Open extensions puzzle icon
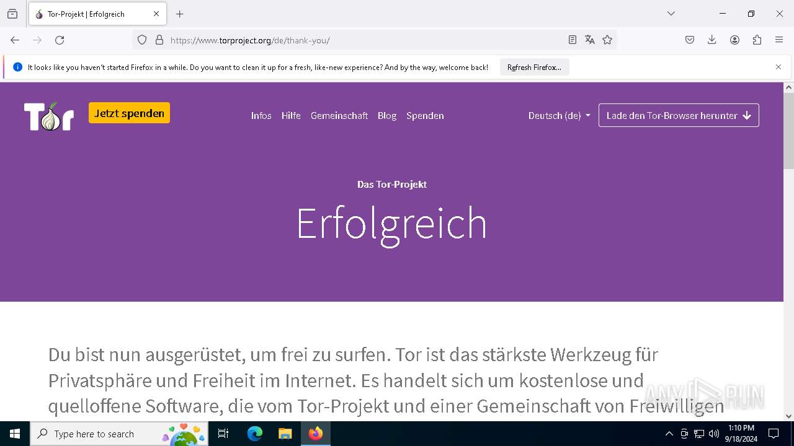 (757, 40)
